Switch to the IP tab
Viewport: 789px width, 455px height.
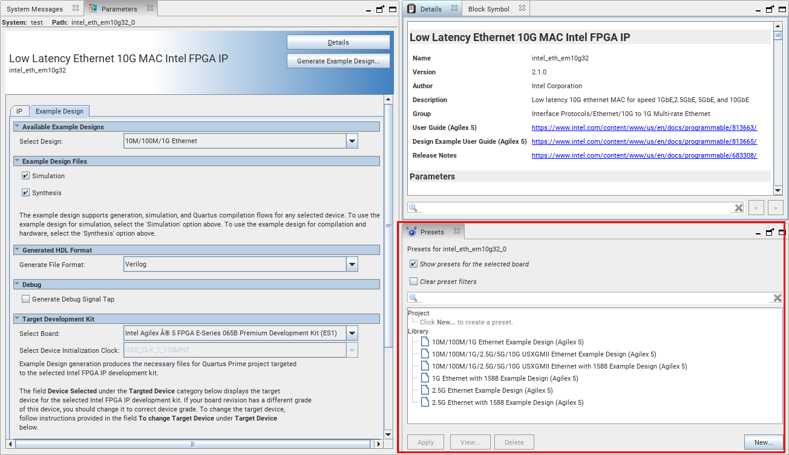pyautogui.click(x=19, y=111)
